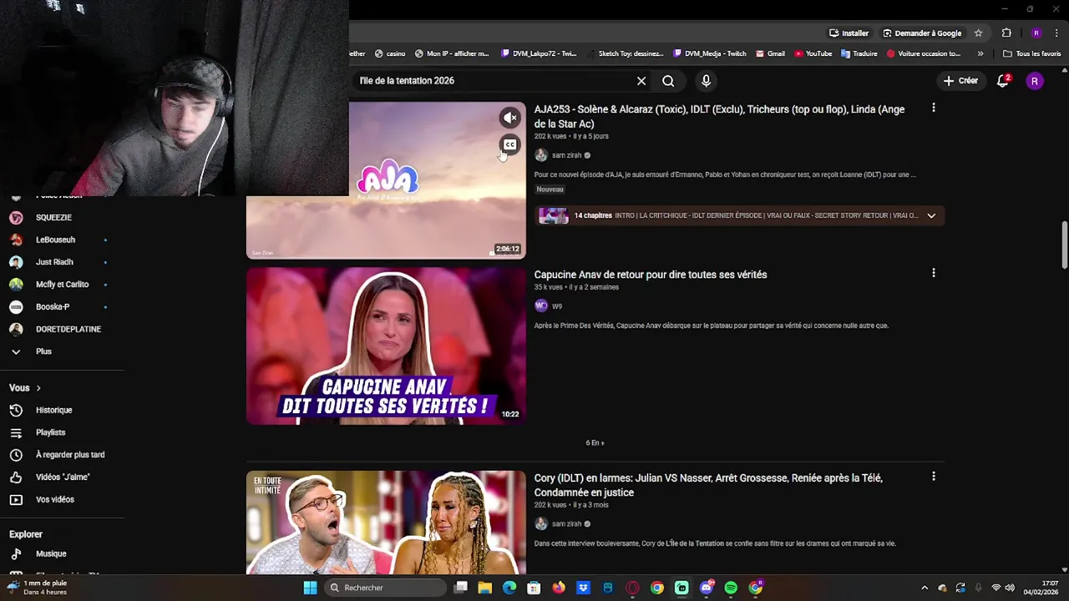Click Demander à Google button
Screen dimensions: 1069x601
coord(923,33)
